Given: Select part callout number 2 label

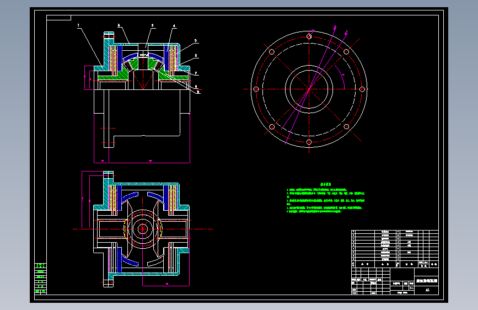Looking at the screenshot, I should click(119, 25).
